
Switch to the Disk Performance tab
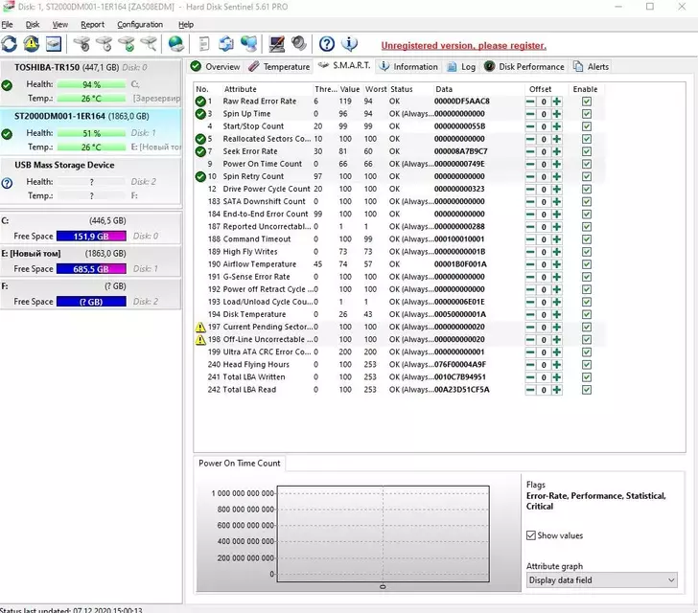coord(524,67)
